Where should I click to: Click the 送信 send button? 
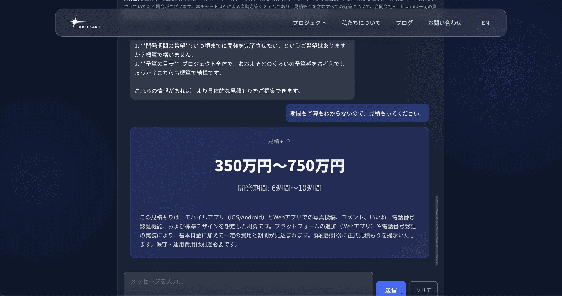pos(391,289)
